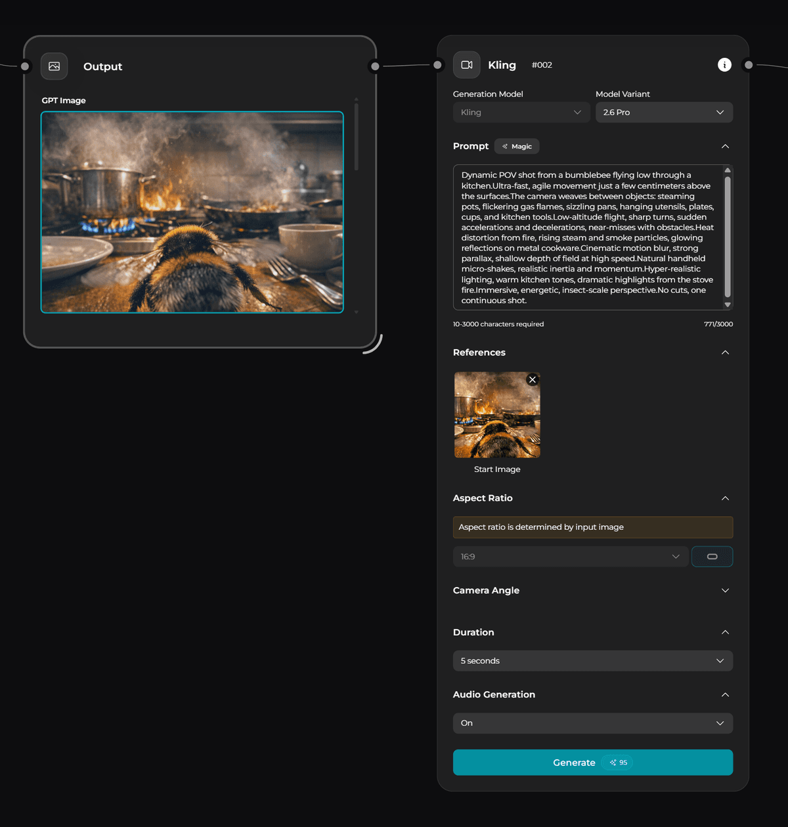
Task: Open the info icon on Kling node
Action: pyautogui.click(x=724, y=64)
